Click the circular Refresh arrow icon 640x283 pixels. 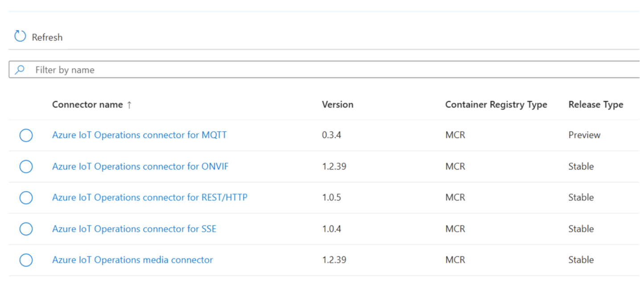coord(20,37)
